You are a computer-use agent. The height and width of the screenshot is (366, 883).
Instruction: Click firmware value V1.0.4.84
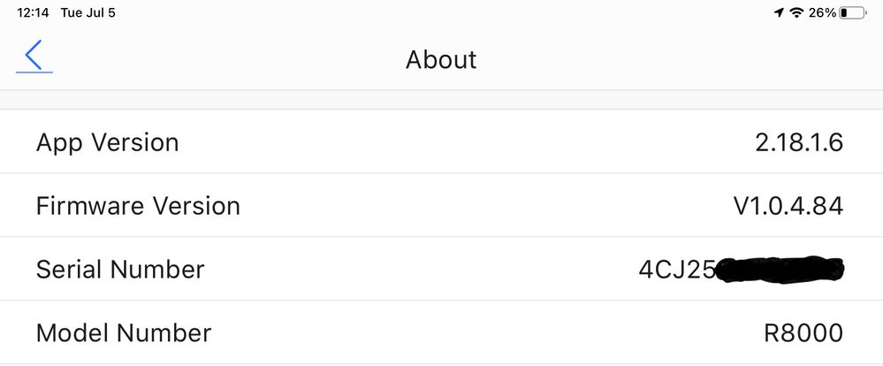click(x=788, y=206)
